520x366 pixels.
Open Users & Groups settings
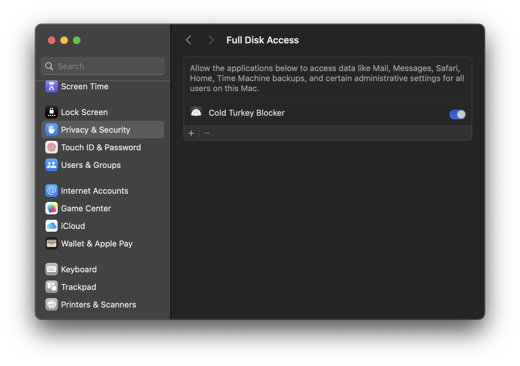(91, 165)
